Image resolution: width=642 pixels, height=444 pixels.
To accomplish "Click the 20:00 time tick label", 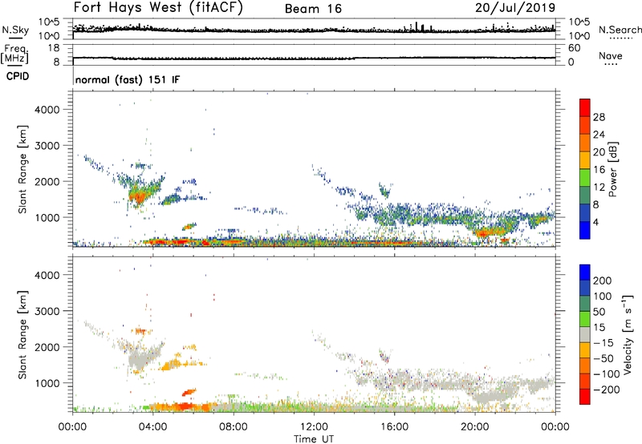I will pyautogui.click(x=475, y=427).
